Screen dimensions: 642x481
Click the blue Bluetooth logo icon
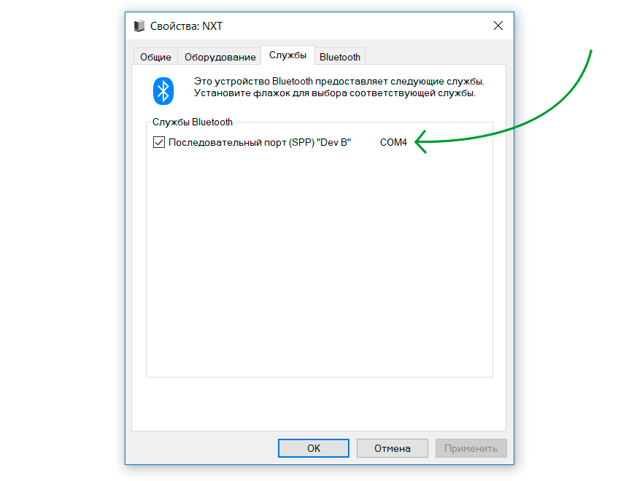[x=163, y=91]
